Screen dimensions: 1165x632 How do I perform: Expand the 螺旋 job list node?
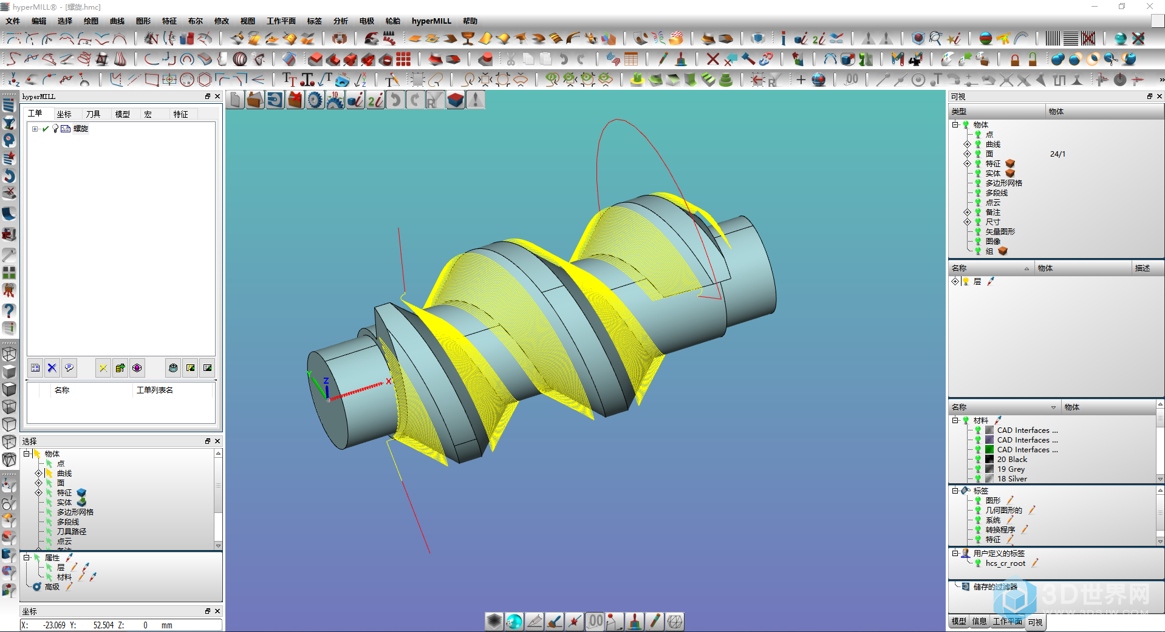(35, 129)
